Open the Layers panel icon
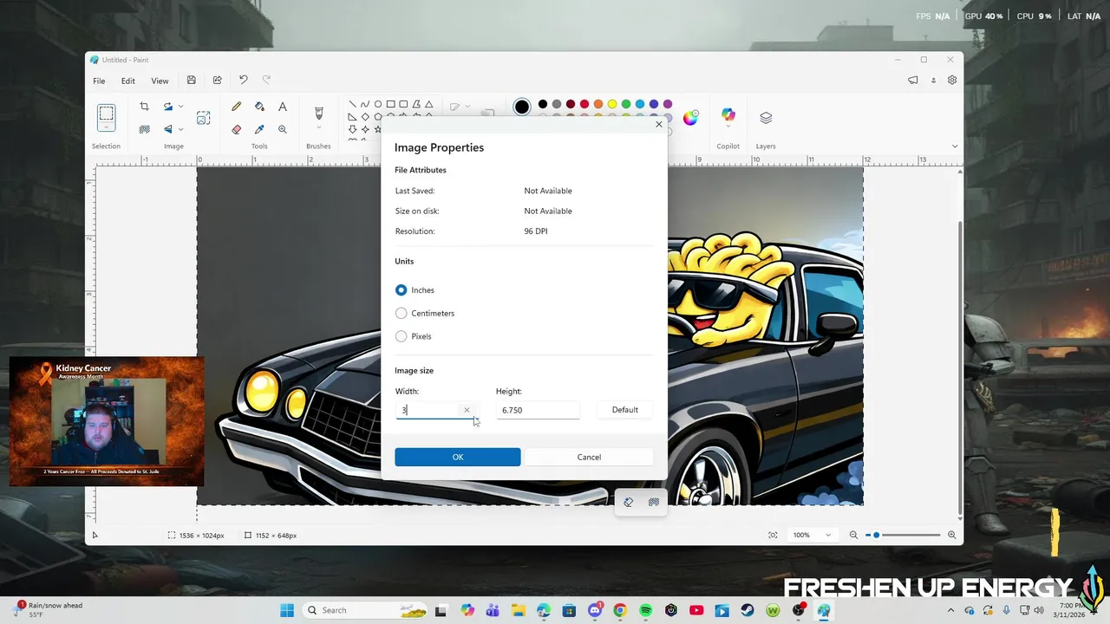The image size is (1110, 624). [766, 117]
